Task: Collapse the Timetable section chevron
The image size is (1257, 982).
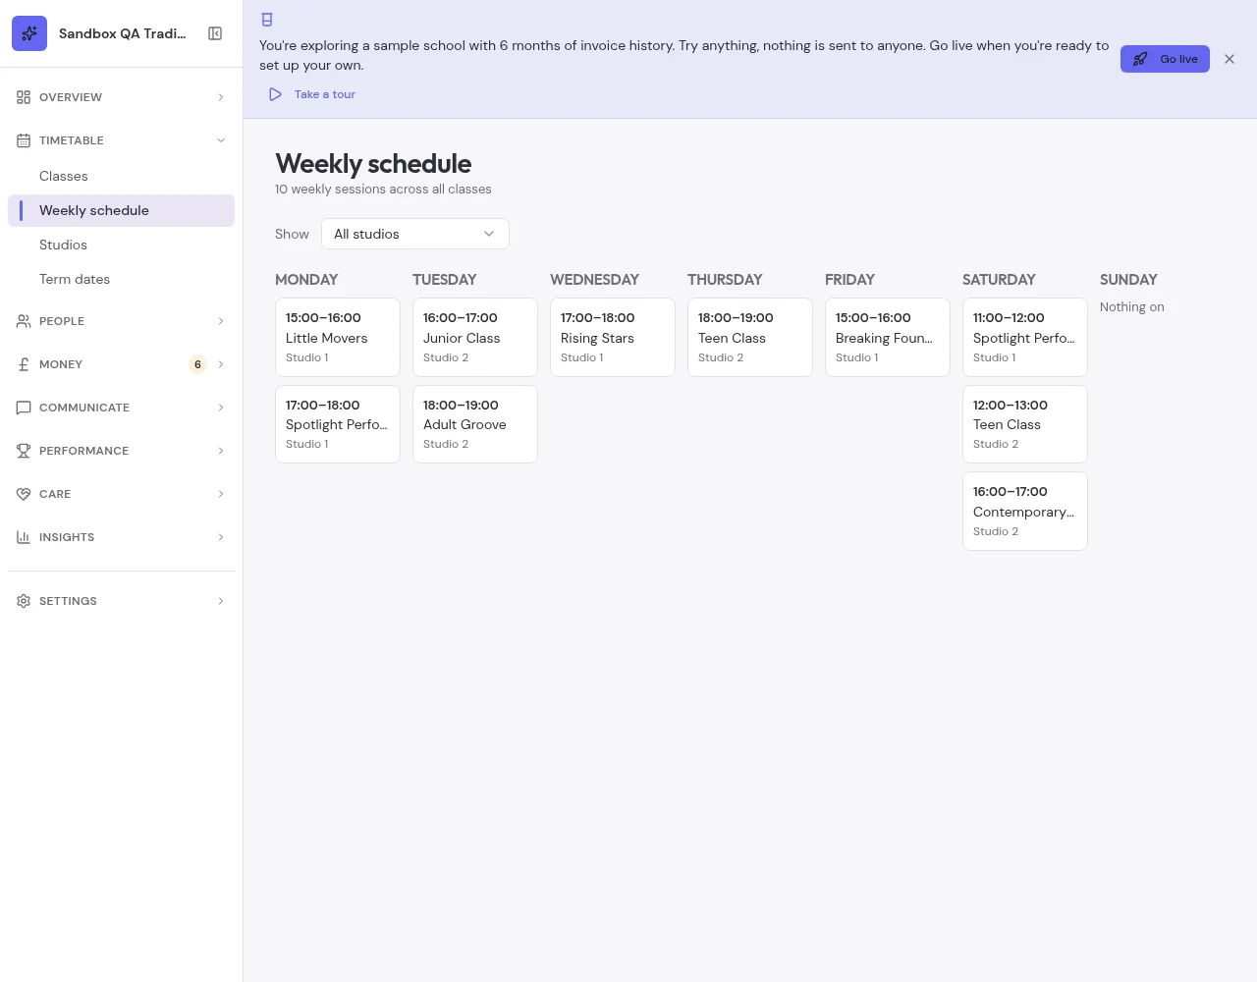Action: click(221, 140)
